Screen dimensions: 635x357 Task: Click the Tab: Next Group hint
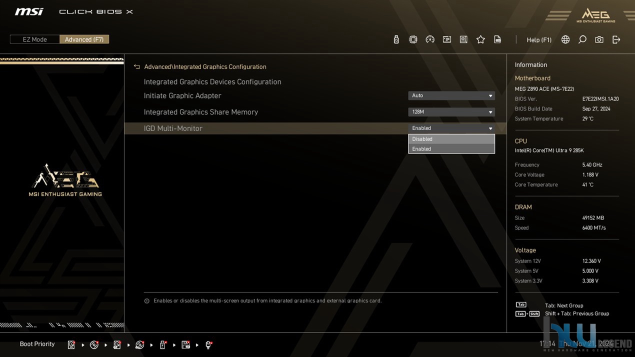pyautogui.click(x=564, y=305)
